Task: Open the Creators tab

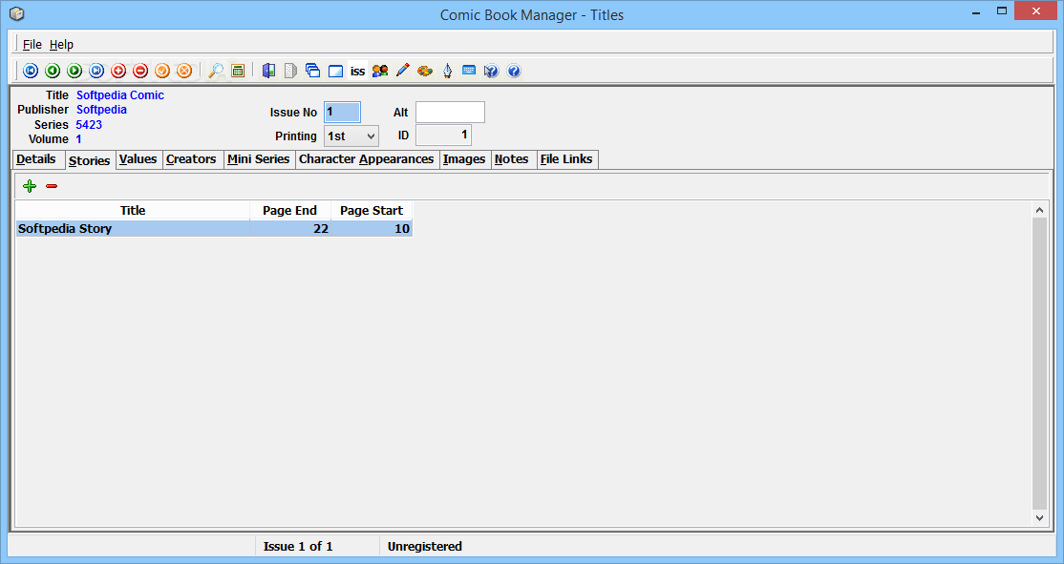Action: point(191,159)
